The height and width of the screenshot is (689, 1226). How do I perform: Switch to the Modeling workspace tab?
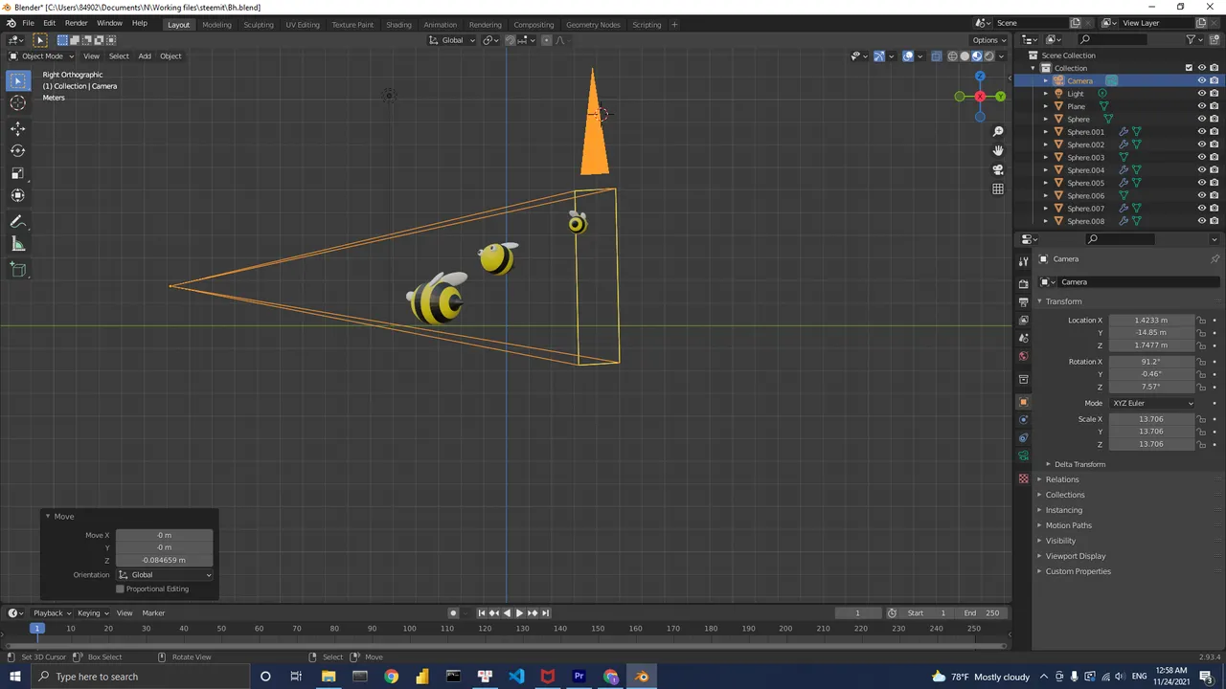coord(216,24)
